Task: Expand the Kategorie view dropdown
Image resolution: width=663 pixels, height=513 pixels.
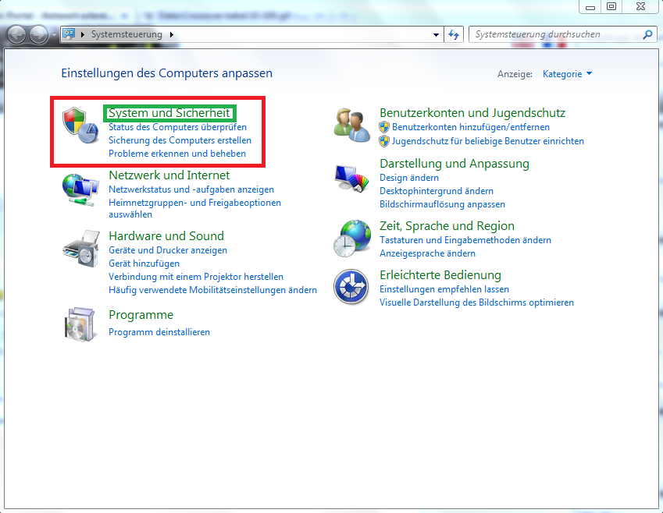Action: [568, 74]
